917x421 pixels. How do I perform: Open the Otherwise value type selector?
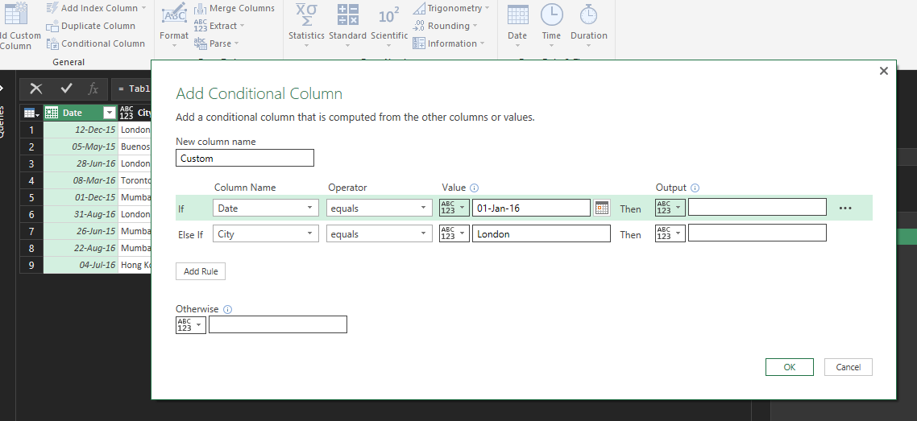(x=191, y=324)
